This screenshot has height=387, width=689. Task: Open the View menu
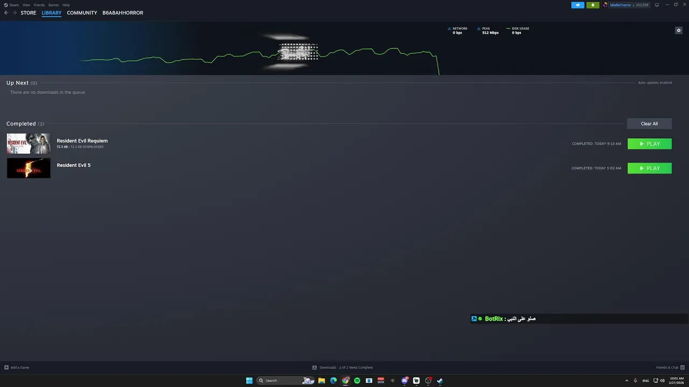26,5
